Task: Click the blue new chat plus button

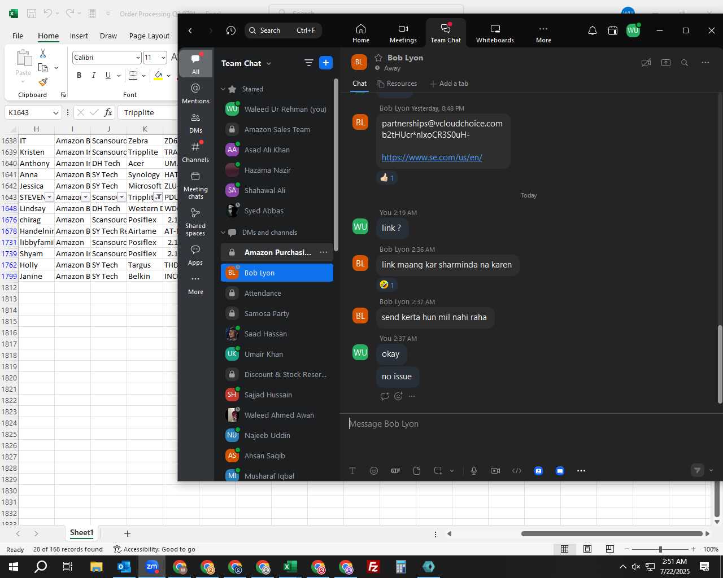Action: pos(326,63)
